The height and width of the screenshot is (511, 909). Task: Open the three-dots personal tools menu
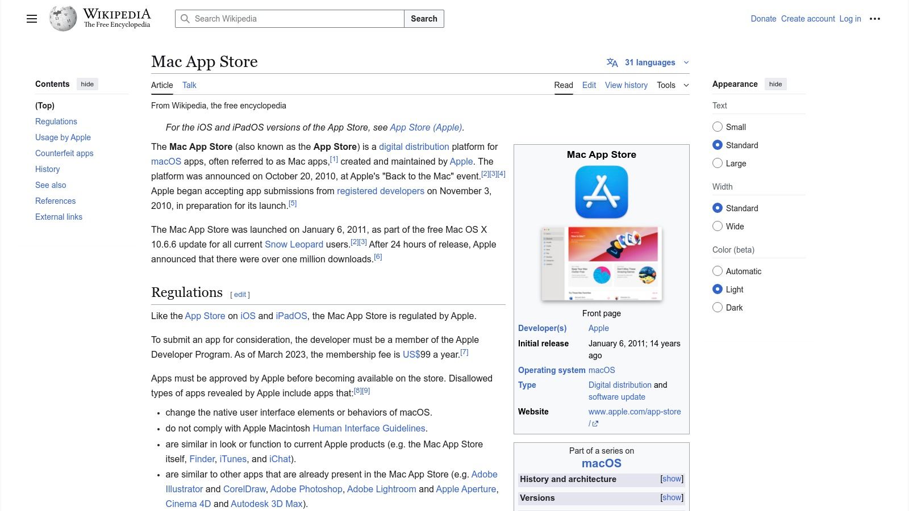pyautogui.click(x=875, y=19)
